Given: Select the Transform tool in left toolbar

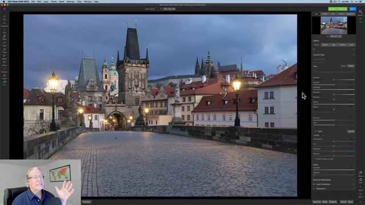Looking at the screenshot, I should point(4,24).
